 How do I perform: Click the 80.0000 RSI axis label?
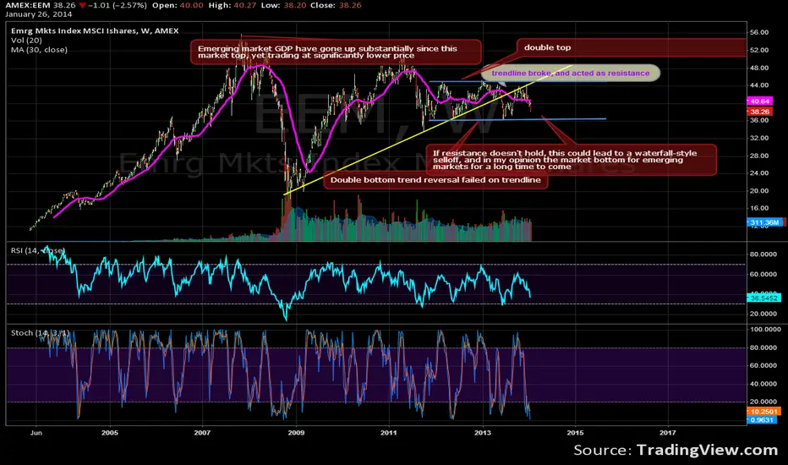[763, 254]
